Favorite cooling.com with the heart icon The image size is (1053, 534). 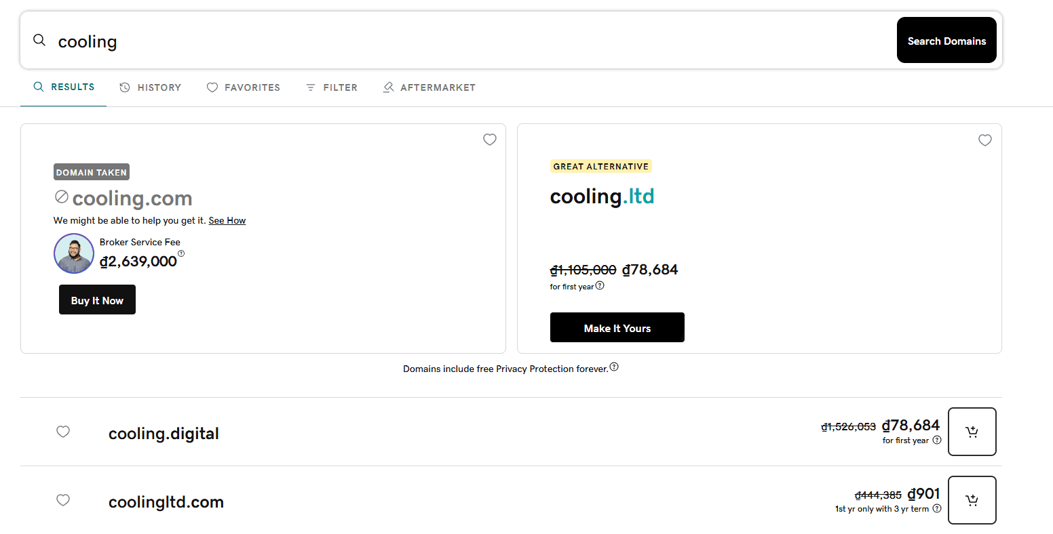(x=489, y=140)
